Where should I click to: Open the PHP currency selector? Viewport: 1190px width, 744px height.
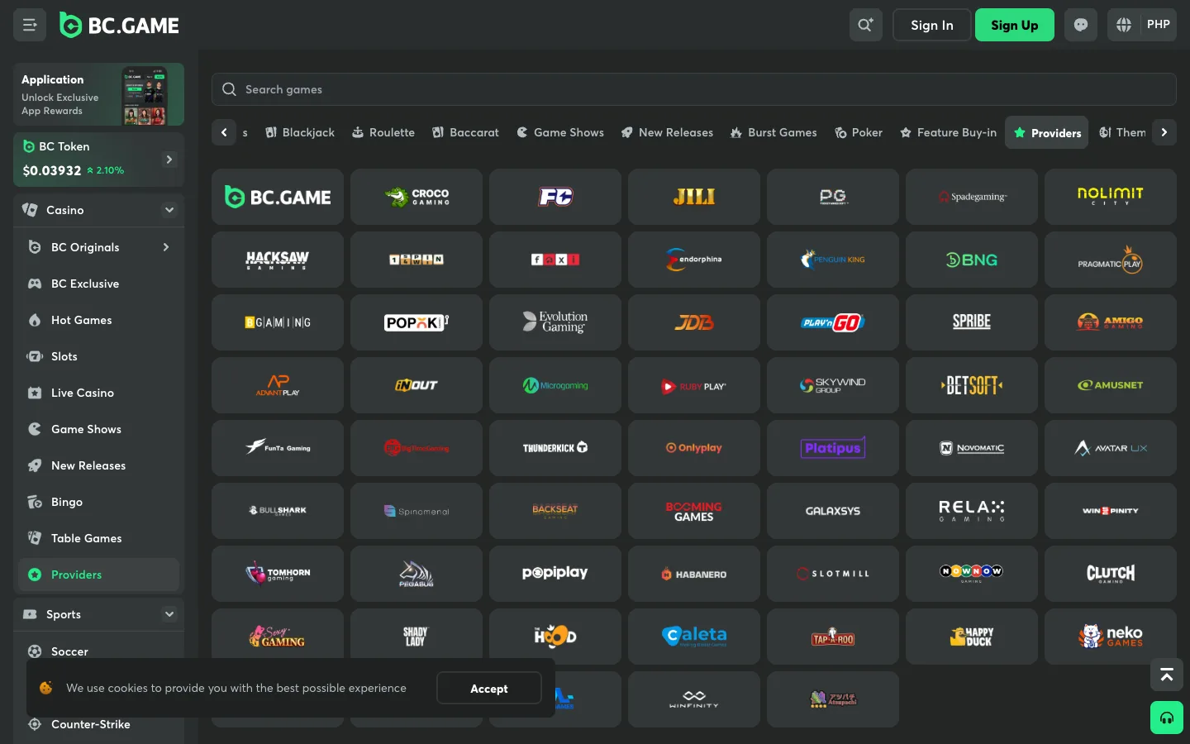(x=1159, y=25)
